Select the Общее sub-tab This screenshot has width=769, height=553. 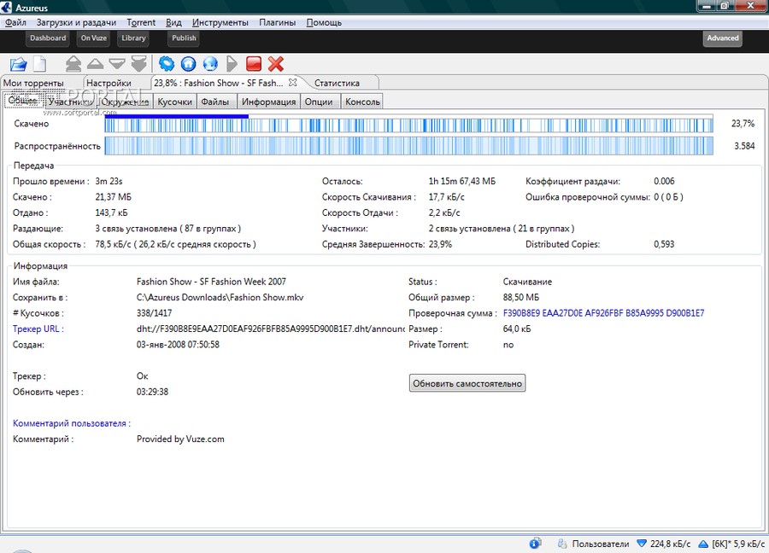click(22, 101)
